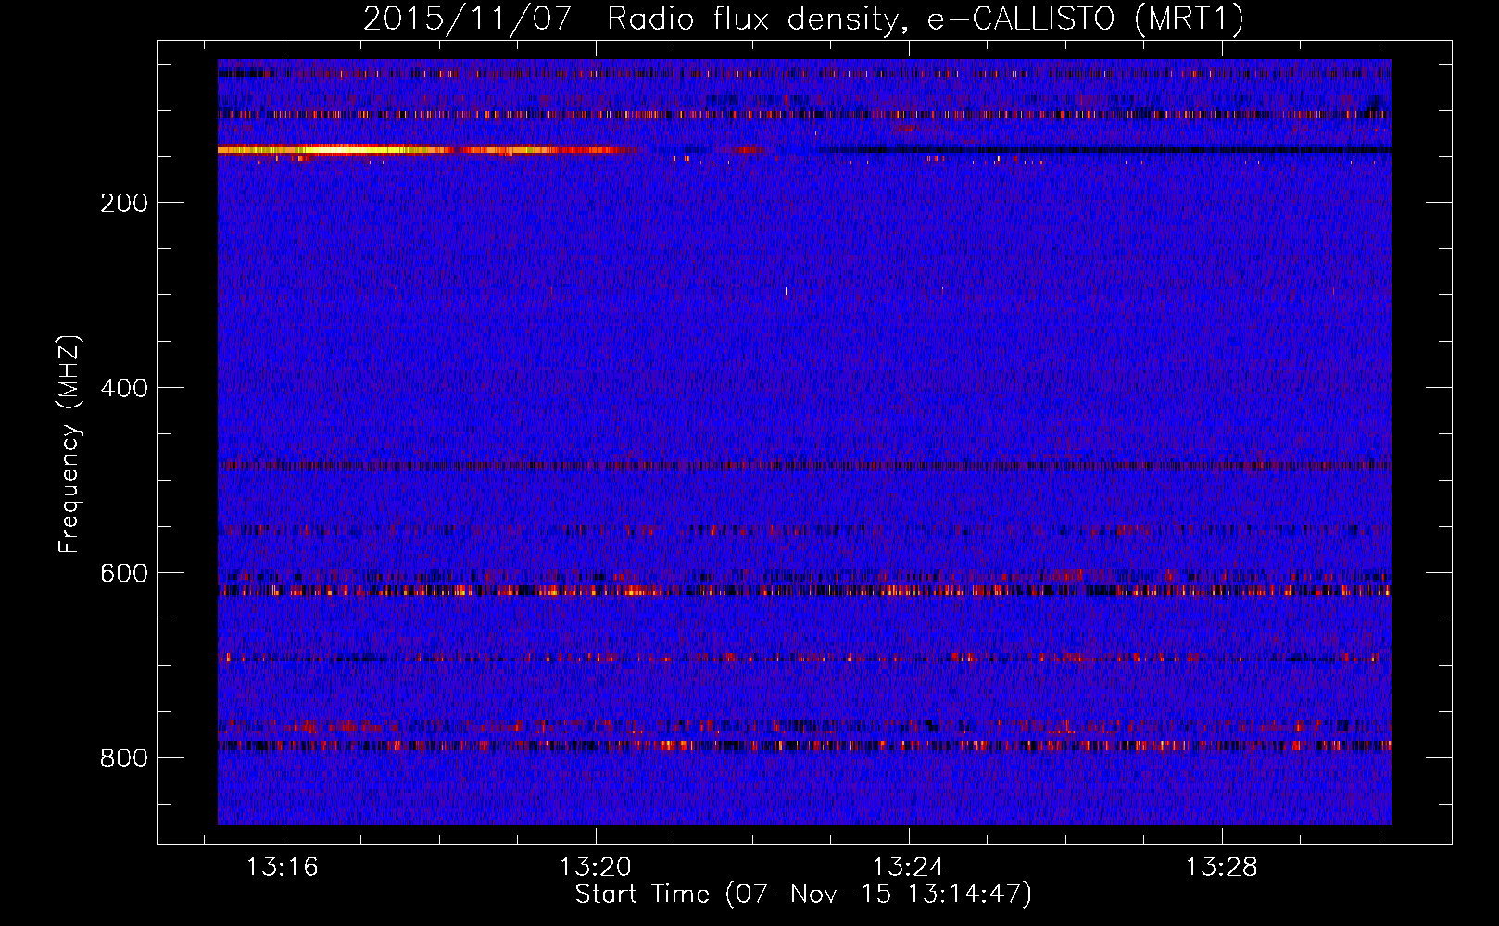Click the interference band near 620 MHz
The image size is (1499, 926).
(x=804, y=591)
